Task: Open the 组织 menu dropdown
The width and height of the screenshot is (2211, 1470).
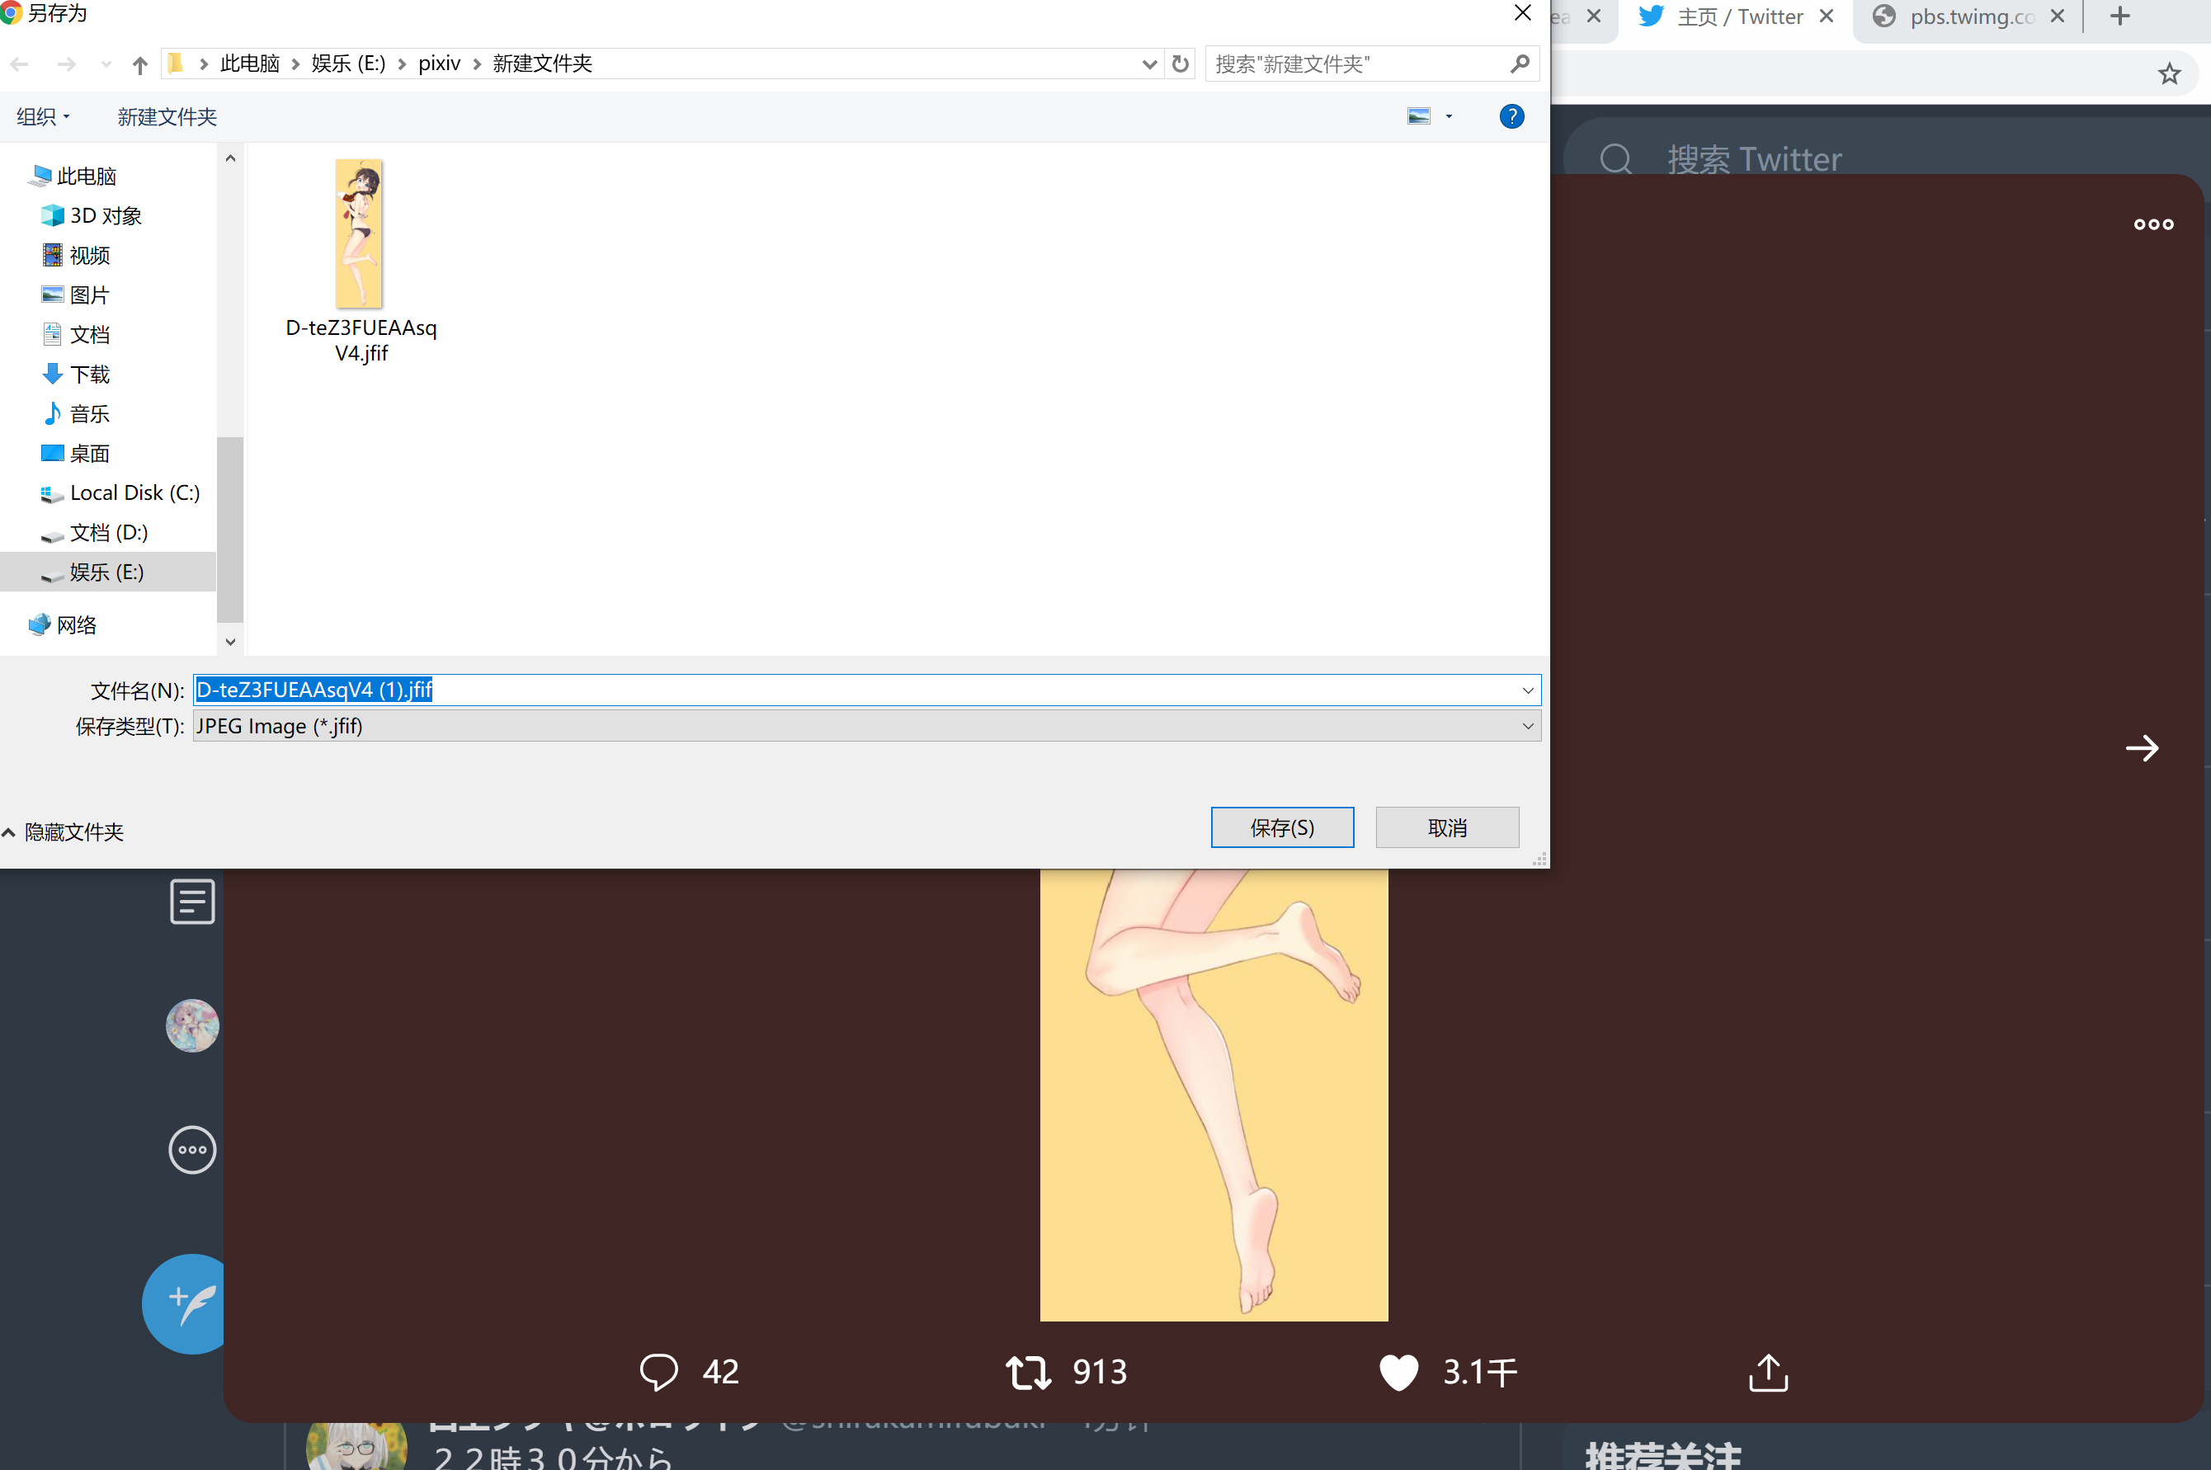Action: point(43,116)
